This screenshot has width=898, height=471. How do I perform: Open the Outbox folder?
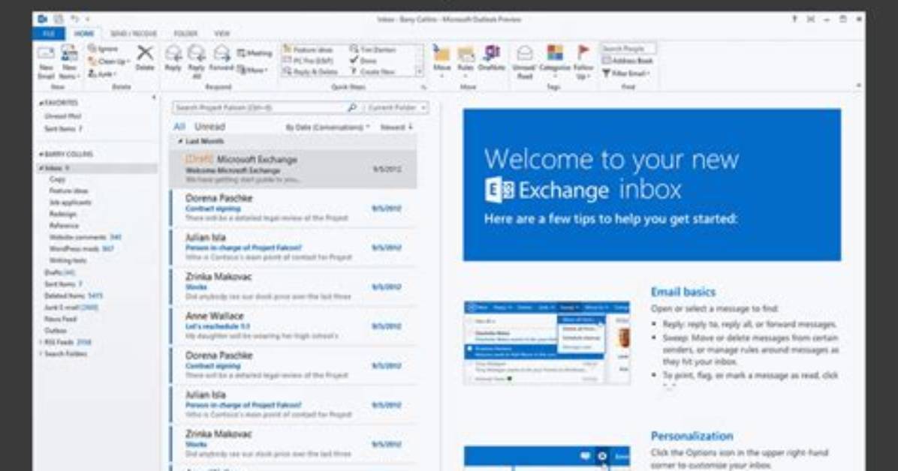coord(56,331)
